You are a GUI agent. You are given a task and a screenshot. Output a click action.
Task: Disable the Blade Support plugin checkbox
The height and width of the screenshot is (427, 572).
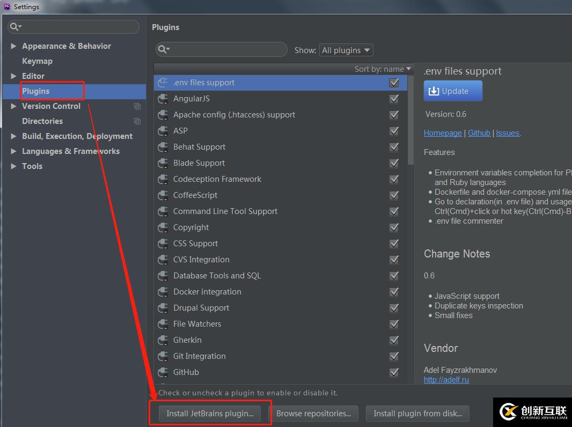tap(394, 163)
